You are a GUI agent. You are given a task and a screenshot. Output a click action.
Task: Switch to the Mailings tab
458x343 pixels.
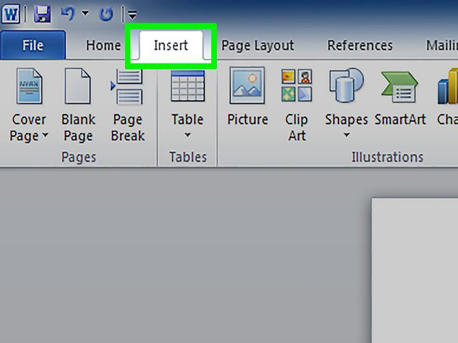[442, 45]
